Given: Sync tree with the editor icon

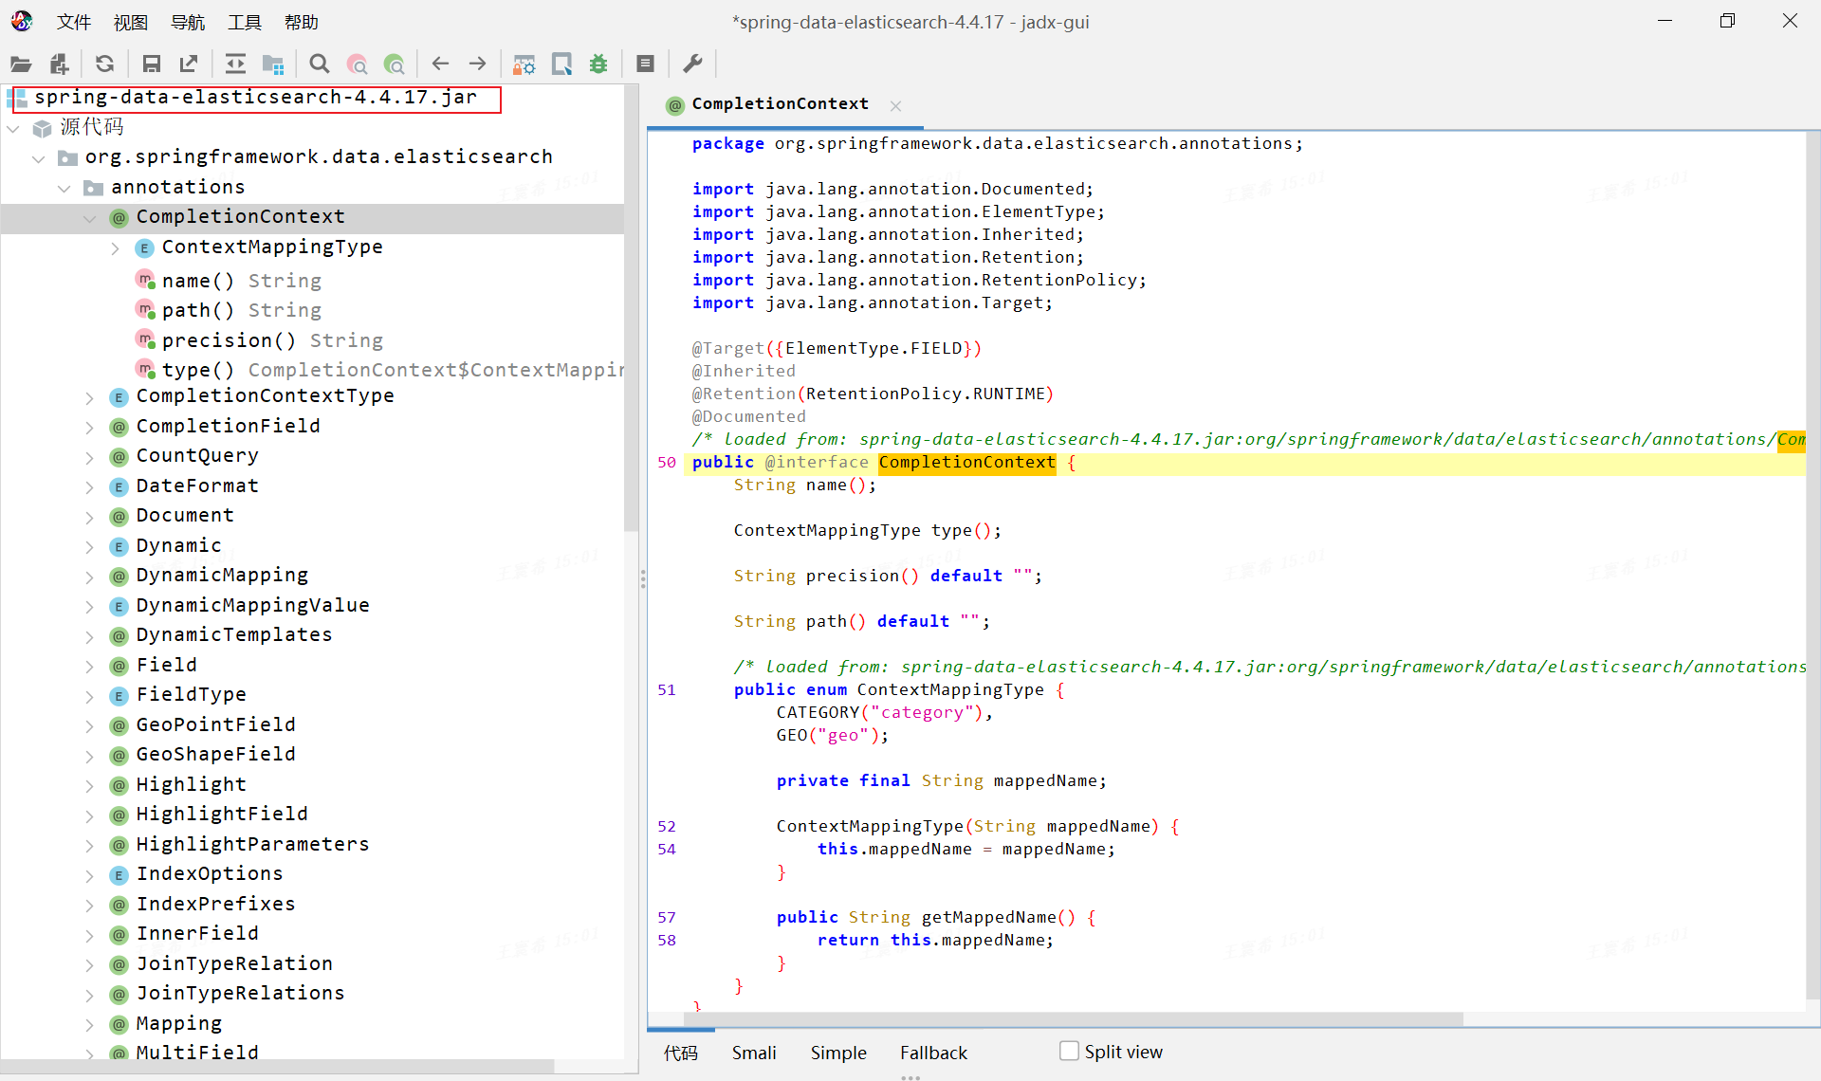Looking at the screenshot, I should [235, 64].
